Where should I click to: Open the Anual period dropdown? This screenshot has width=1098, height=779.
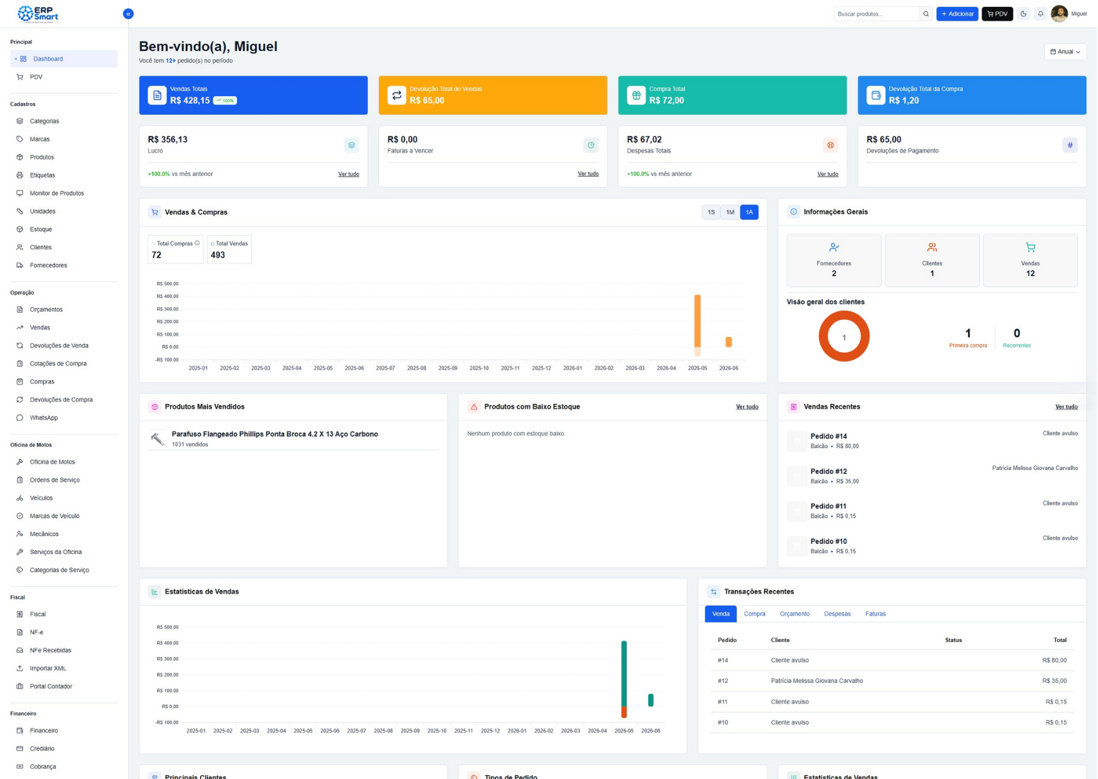1065,52
